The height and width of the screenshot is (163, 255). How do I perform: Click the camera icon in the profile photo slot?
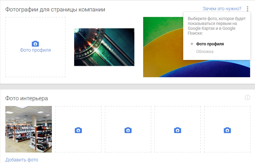pos(35,43)
